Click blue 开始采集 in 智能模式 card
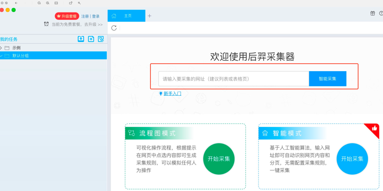 352,159
